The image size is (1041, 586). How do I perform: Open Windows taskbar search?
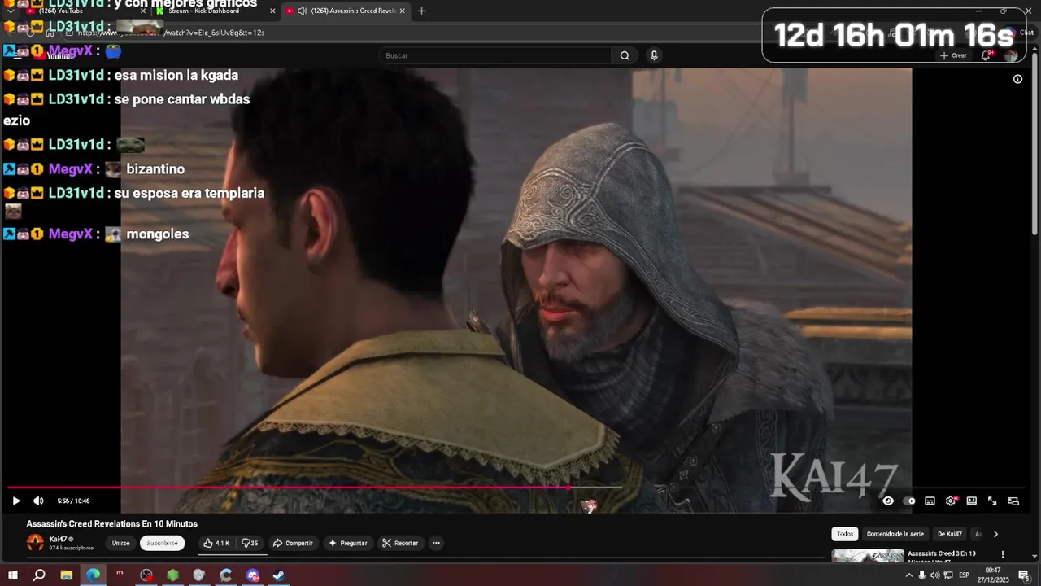[x=39, y=575]
